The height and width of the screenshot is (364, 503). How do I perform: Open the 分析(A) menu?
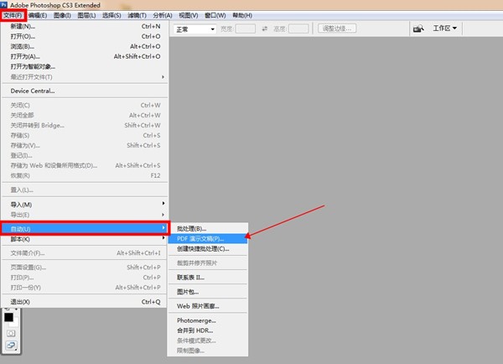coord(163,15)
